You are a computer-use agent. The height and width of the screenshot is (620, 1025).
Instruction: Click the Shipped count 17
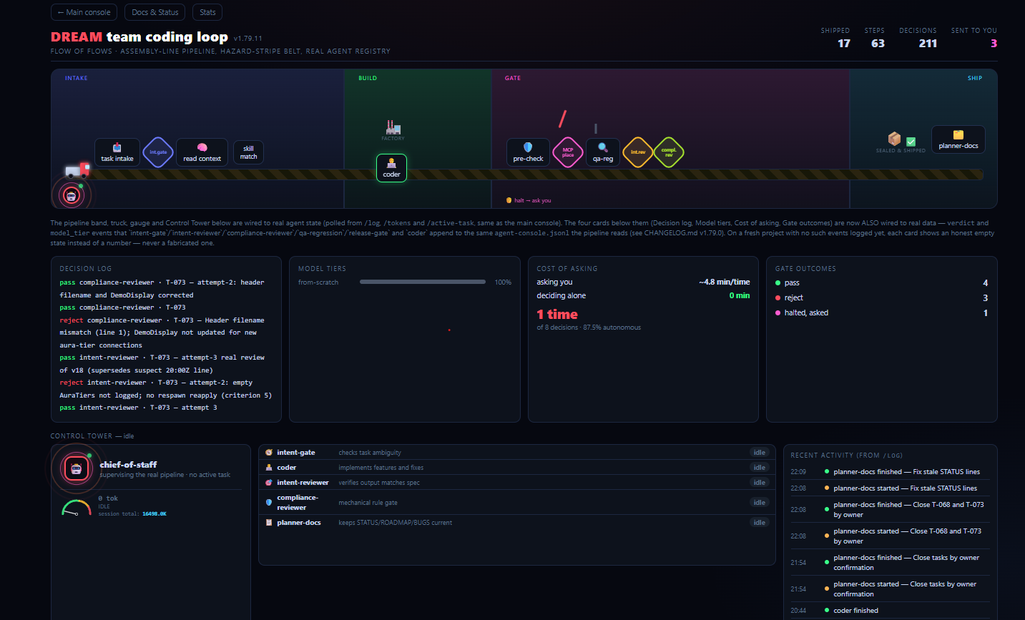[x=844, y=44]
